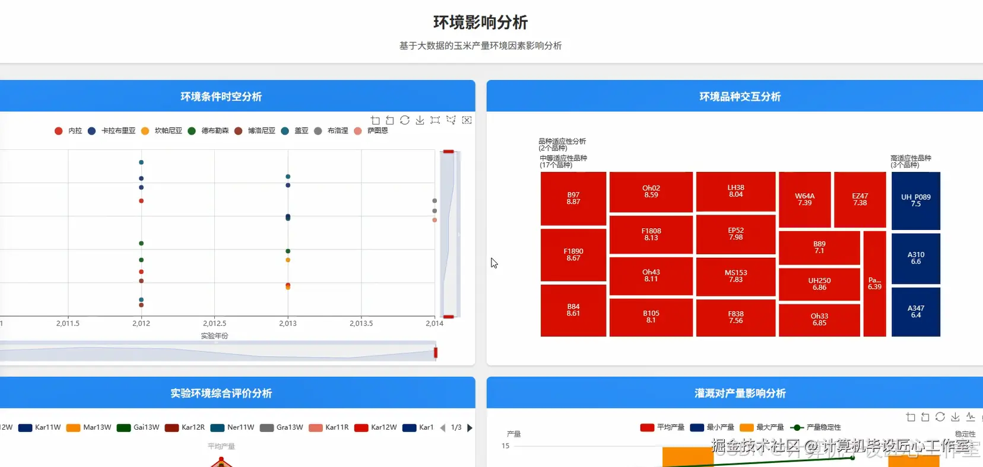
Task: Toggle 卡拉布里亚 series in scatter legend
Action: point(112,131)
